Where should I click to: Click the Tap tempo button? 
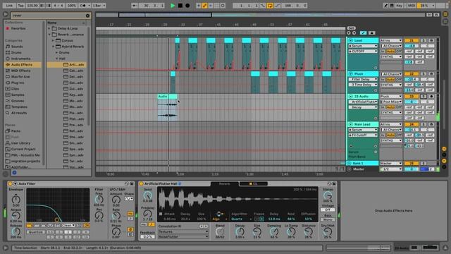pyautogui.click(x=21, y=6)
